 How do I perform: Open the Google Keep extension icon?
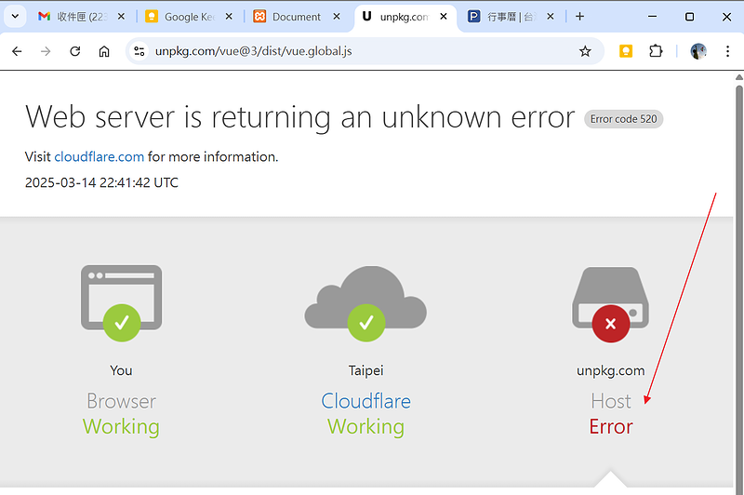pyautogui.click(x=626, y=52)
